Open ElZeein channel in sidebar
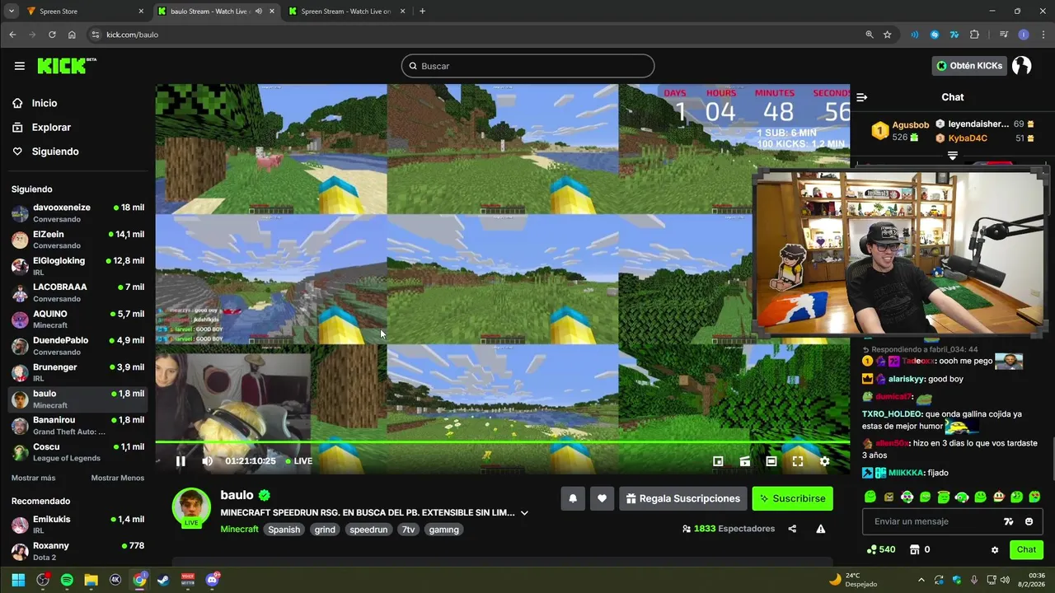The width and height of the screenshot is (1055, 593). click(x=77, y=240)
